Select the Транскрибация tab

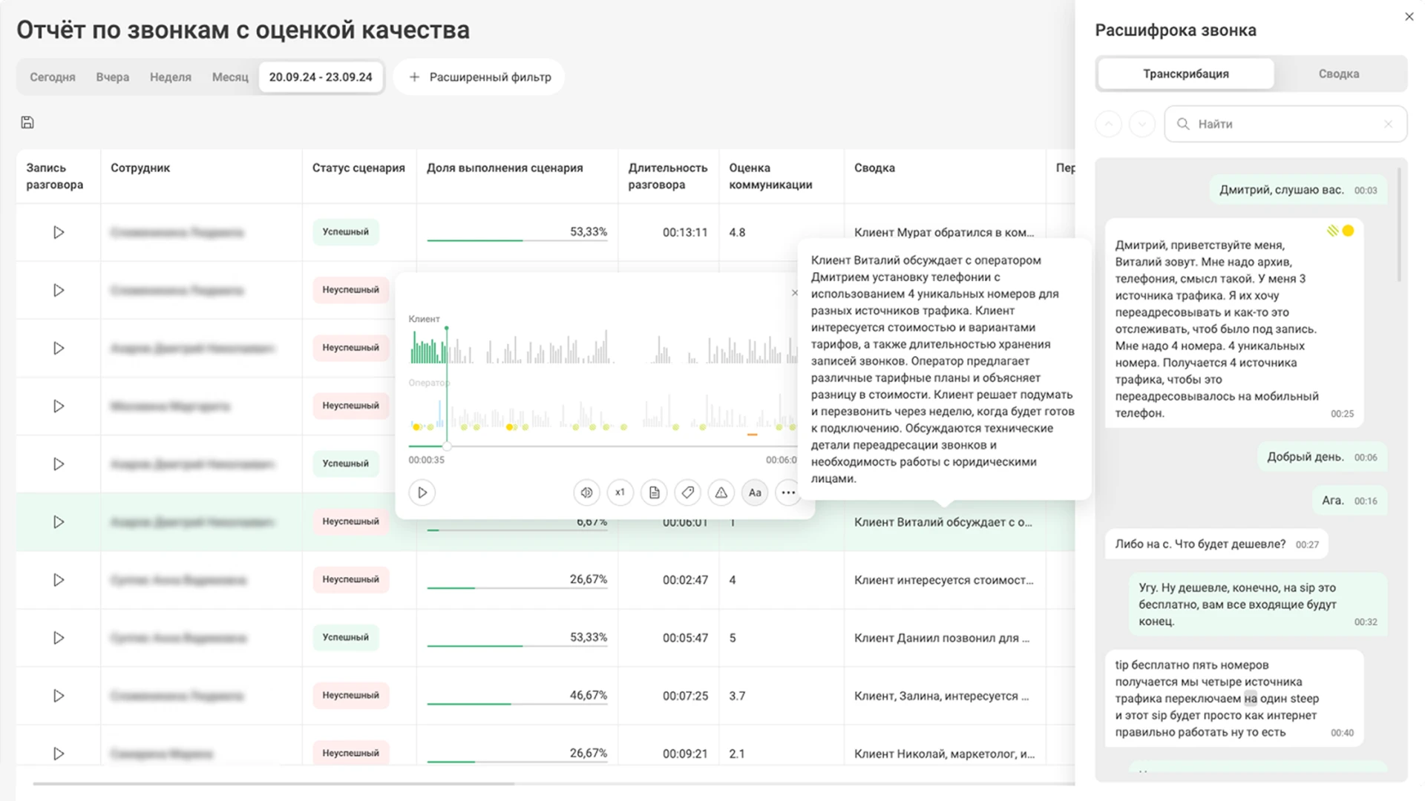(x=1185, y=74)
